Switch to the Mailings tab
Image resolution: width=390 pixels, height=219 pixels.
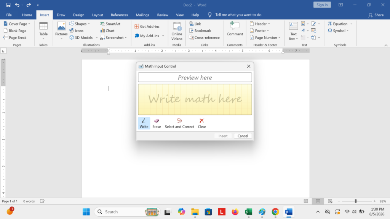click(142, 15)
